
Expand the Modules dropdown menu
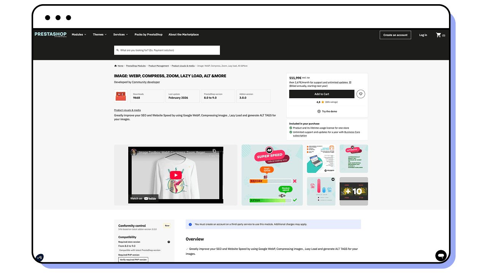pos(79,35)
